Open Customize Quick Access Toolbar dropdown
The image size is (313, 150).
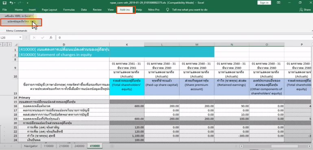pos(27,3)
